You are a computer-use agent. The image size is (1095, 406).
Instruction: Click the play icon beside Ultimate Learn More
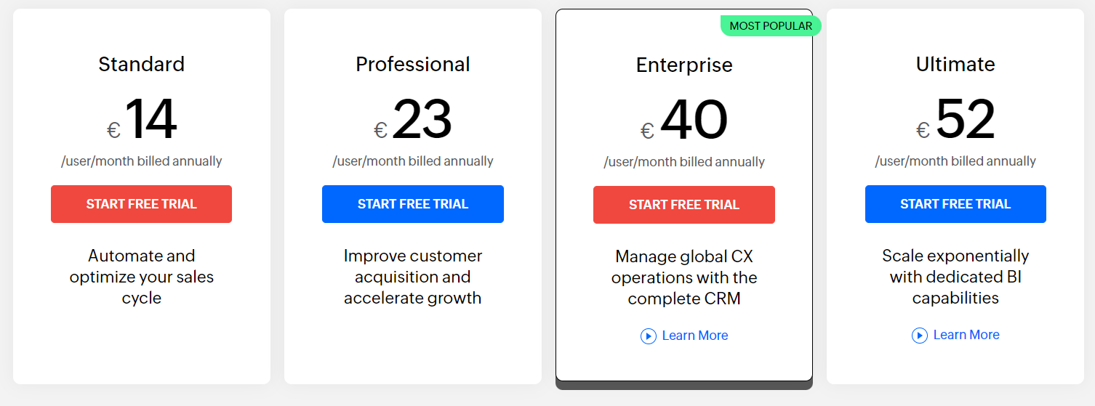(920, 336)
